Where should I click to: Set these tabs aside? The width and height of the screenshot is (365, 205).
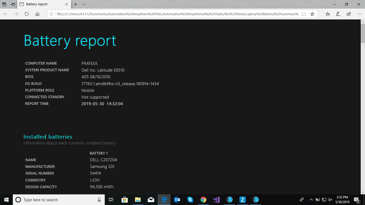13,4
